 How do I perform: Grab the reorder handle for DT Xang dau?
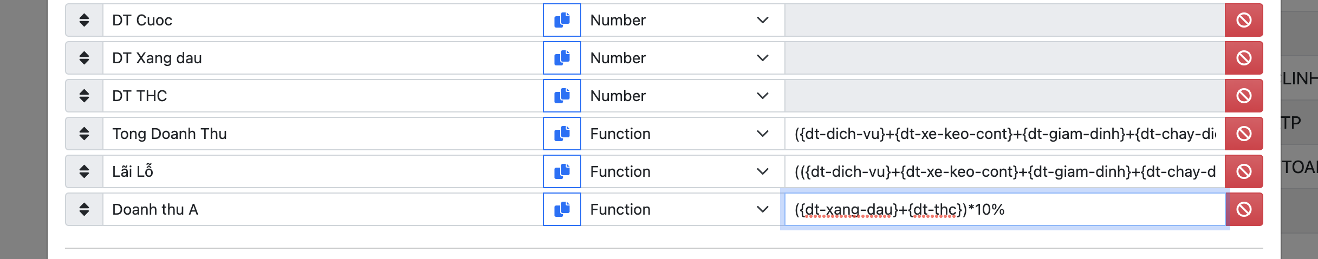click(84, 58)
